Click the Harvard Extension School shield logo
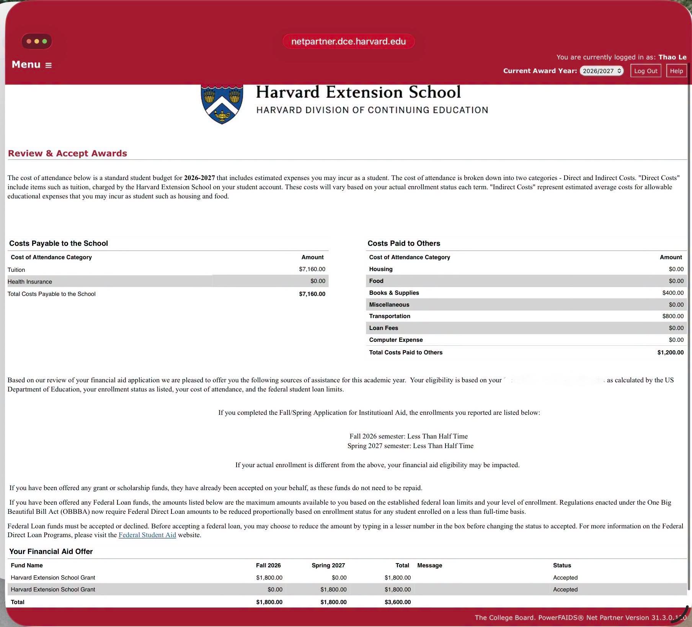This screenshot has width=692, height=627. pyautogui.click(x=222, y=104)
